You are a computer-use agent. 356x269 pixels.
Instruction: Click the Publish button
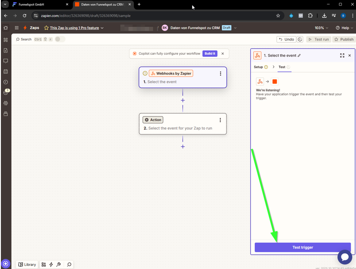tap(344, 39)
